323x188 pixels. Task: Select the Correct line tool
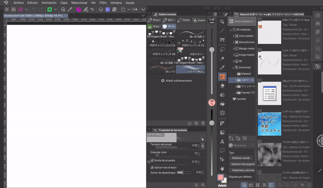point(222,160)
